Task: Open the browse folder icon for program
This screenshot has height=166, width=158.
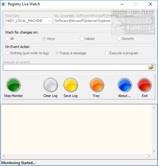Action: tap(151, 67)
